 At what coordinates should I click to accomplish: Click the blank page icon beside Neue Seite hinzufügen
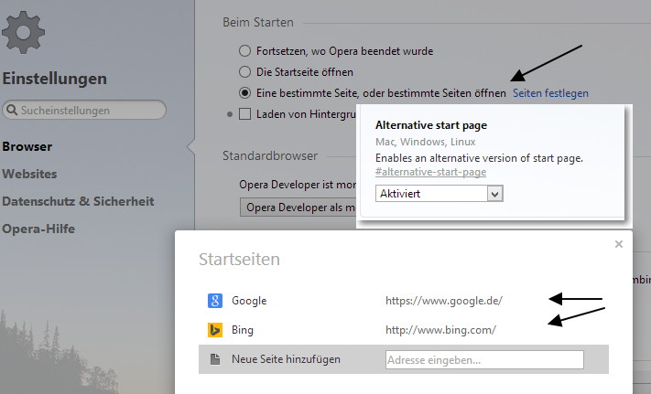[214, 359]
